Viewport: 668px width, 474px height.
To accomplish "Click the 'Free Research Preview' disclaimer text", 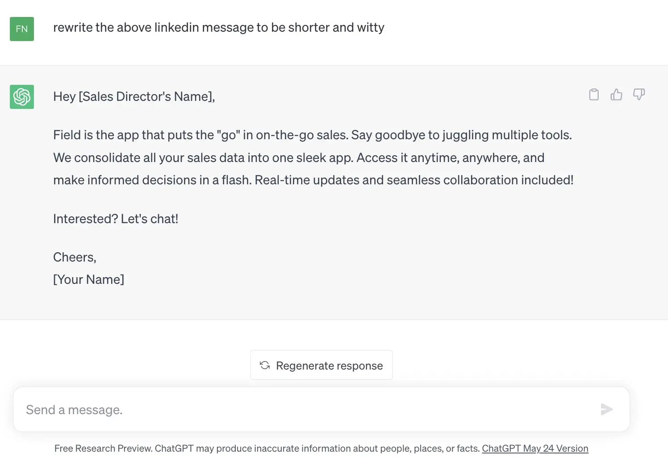I will 267,449.
